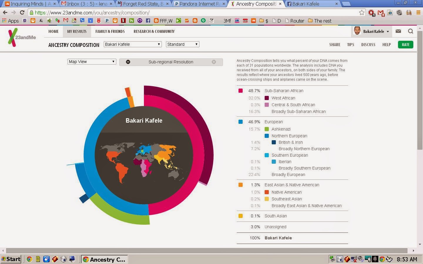Click the 23andMe logo
This screenshot has height=264, width=423.
[22, 37]
